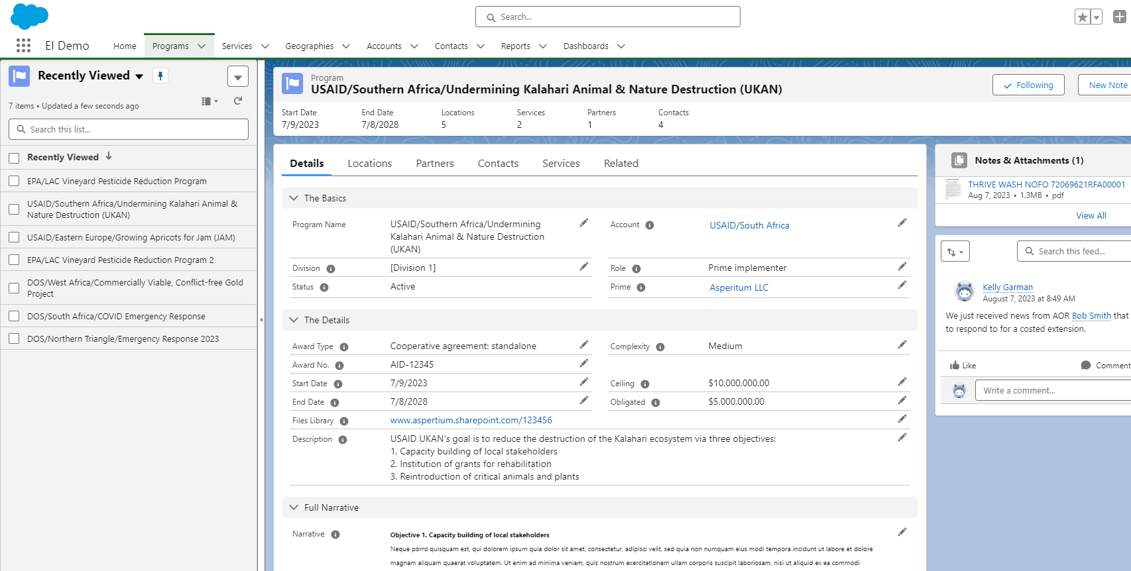Check the DOS/West Africa Gold Project checkbox
The image size is (1131, 571).
(14, 288)
